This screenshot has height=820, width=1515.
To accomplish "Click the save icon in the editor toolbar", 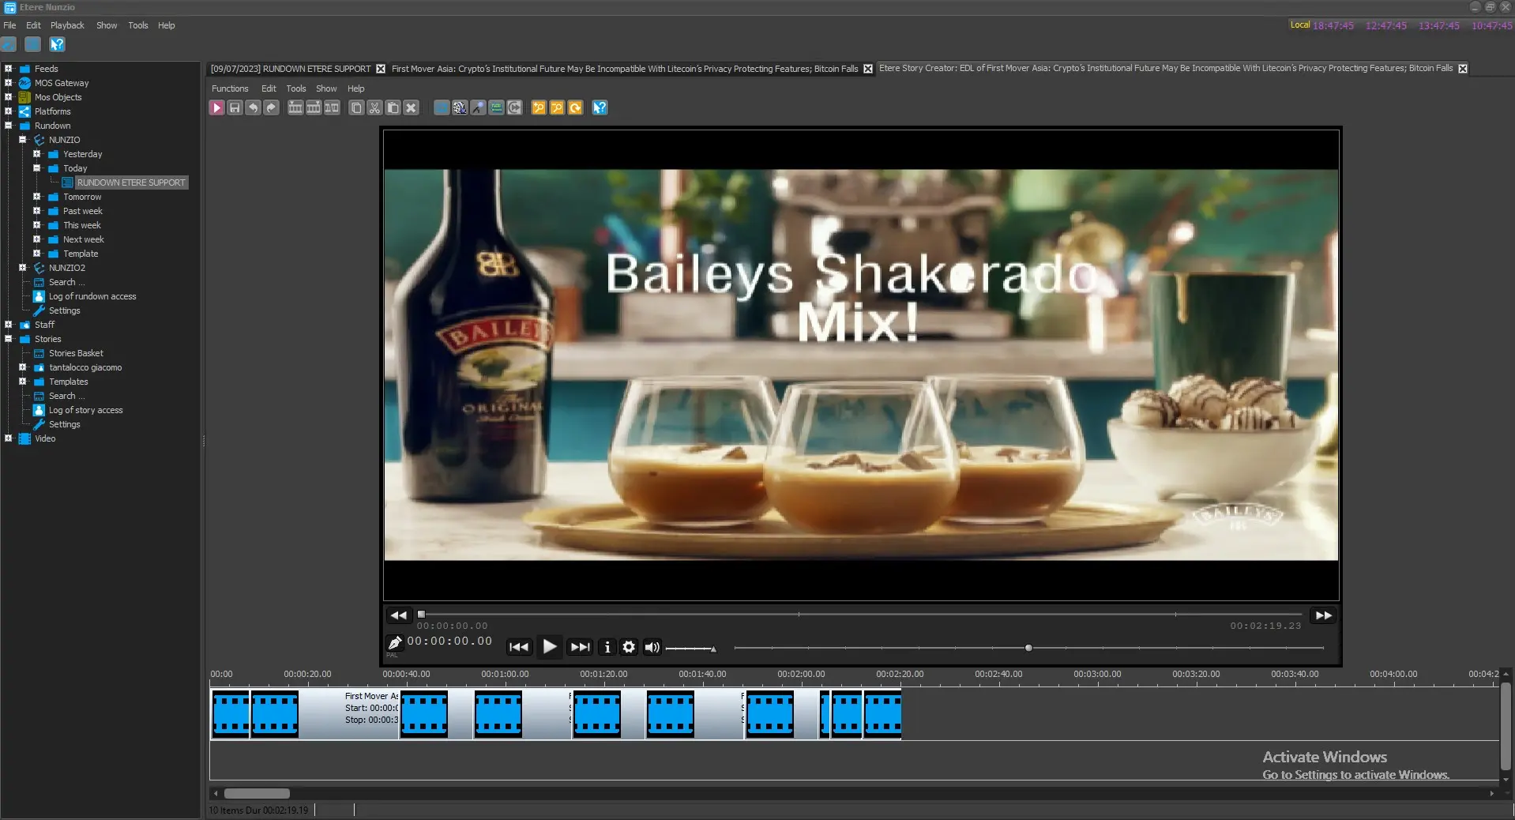I will tap(235, 108).
